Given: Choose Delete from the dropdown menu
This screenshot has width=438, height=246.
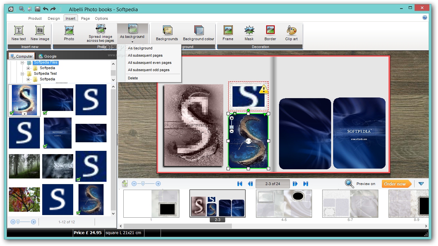Looking at the screenshot, I should (x=133, y=78).
